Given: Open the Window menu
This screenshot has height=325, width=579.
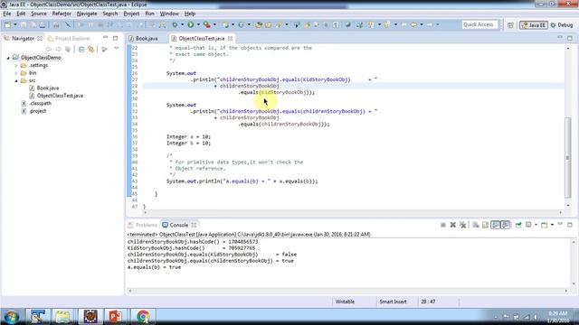Looking at the screenshot, I should pos(169,14).
